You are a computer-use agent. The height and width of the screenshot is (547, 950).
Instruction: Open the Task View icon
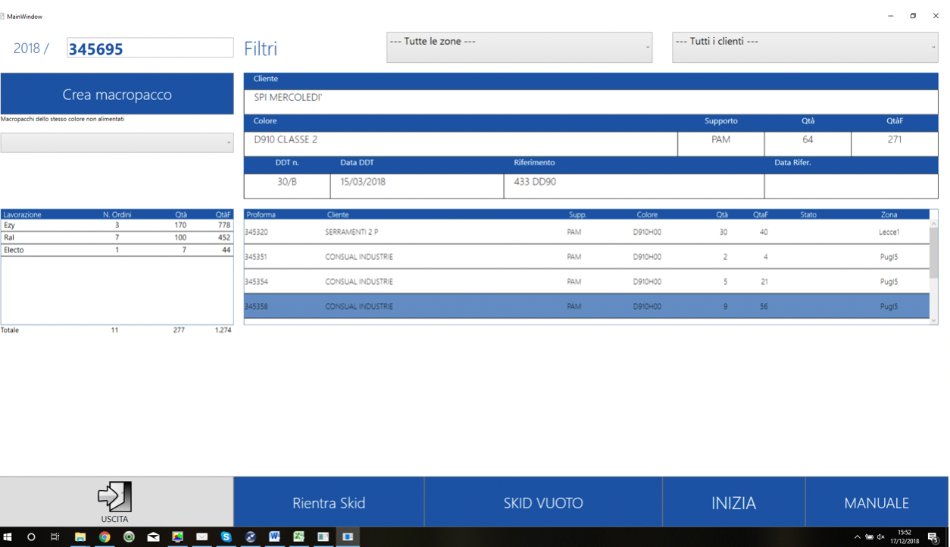pos(55,536)
